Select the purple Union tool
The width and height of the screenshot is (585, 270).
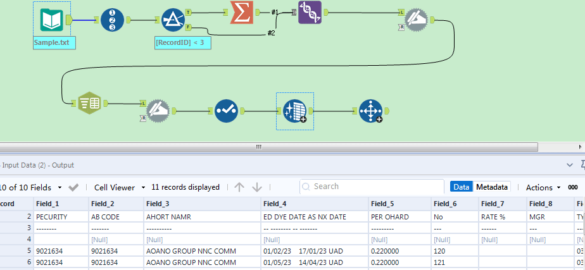310,12
